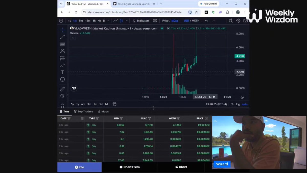307x173 pixels.
Task: Switch to the Maps tab
Action: (103, 111)
